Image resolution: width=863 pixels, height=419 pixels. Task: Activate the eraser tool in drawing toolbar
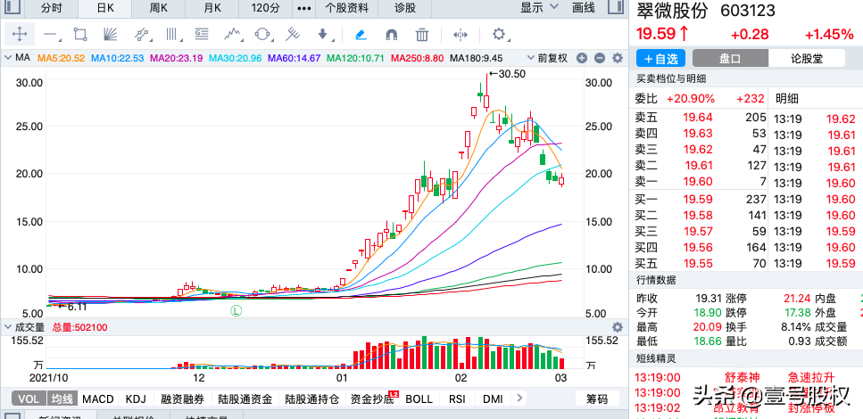(x=361, y=35)
